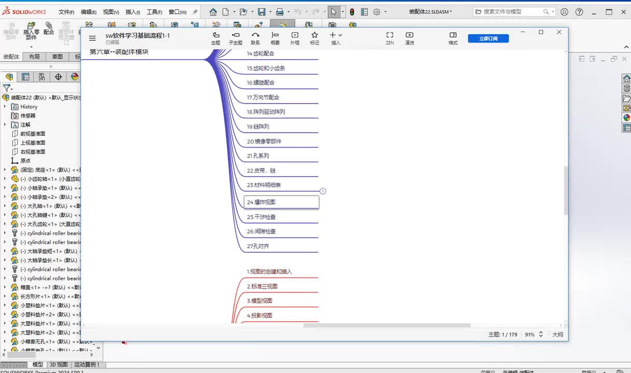
Task: Save the assembly with floppy disk icon
Action: point(262,12)
